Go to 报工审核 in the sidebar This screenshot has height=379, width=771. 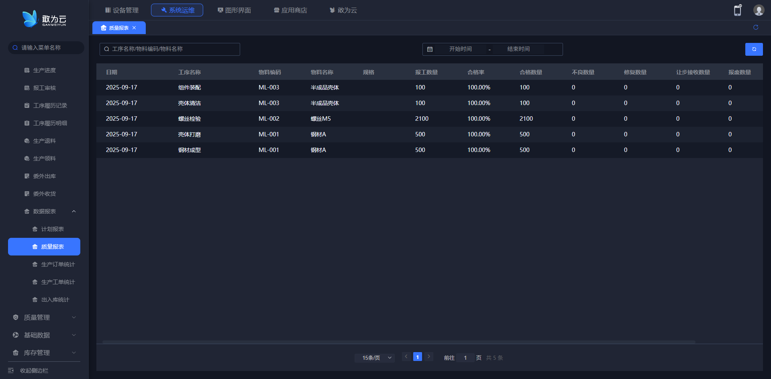coord(45,88)
